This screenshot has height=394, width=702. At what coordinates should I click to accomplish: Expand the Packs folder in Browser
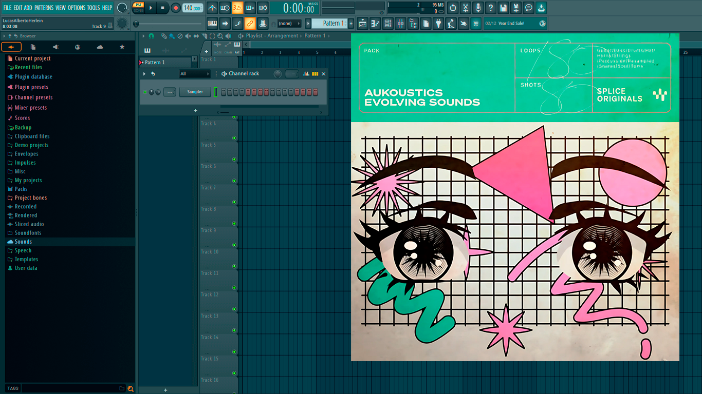point(21,189)
